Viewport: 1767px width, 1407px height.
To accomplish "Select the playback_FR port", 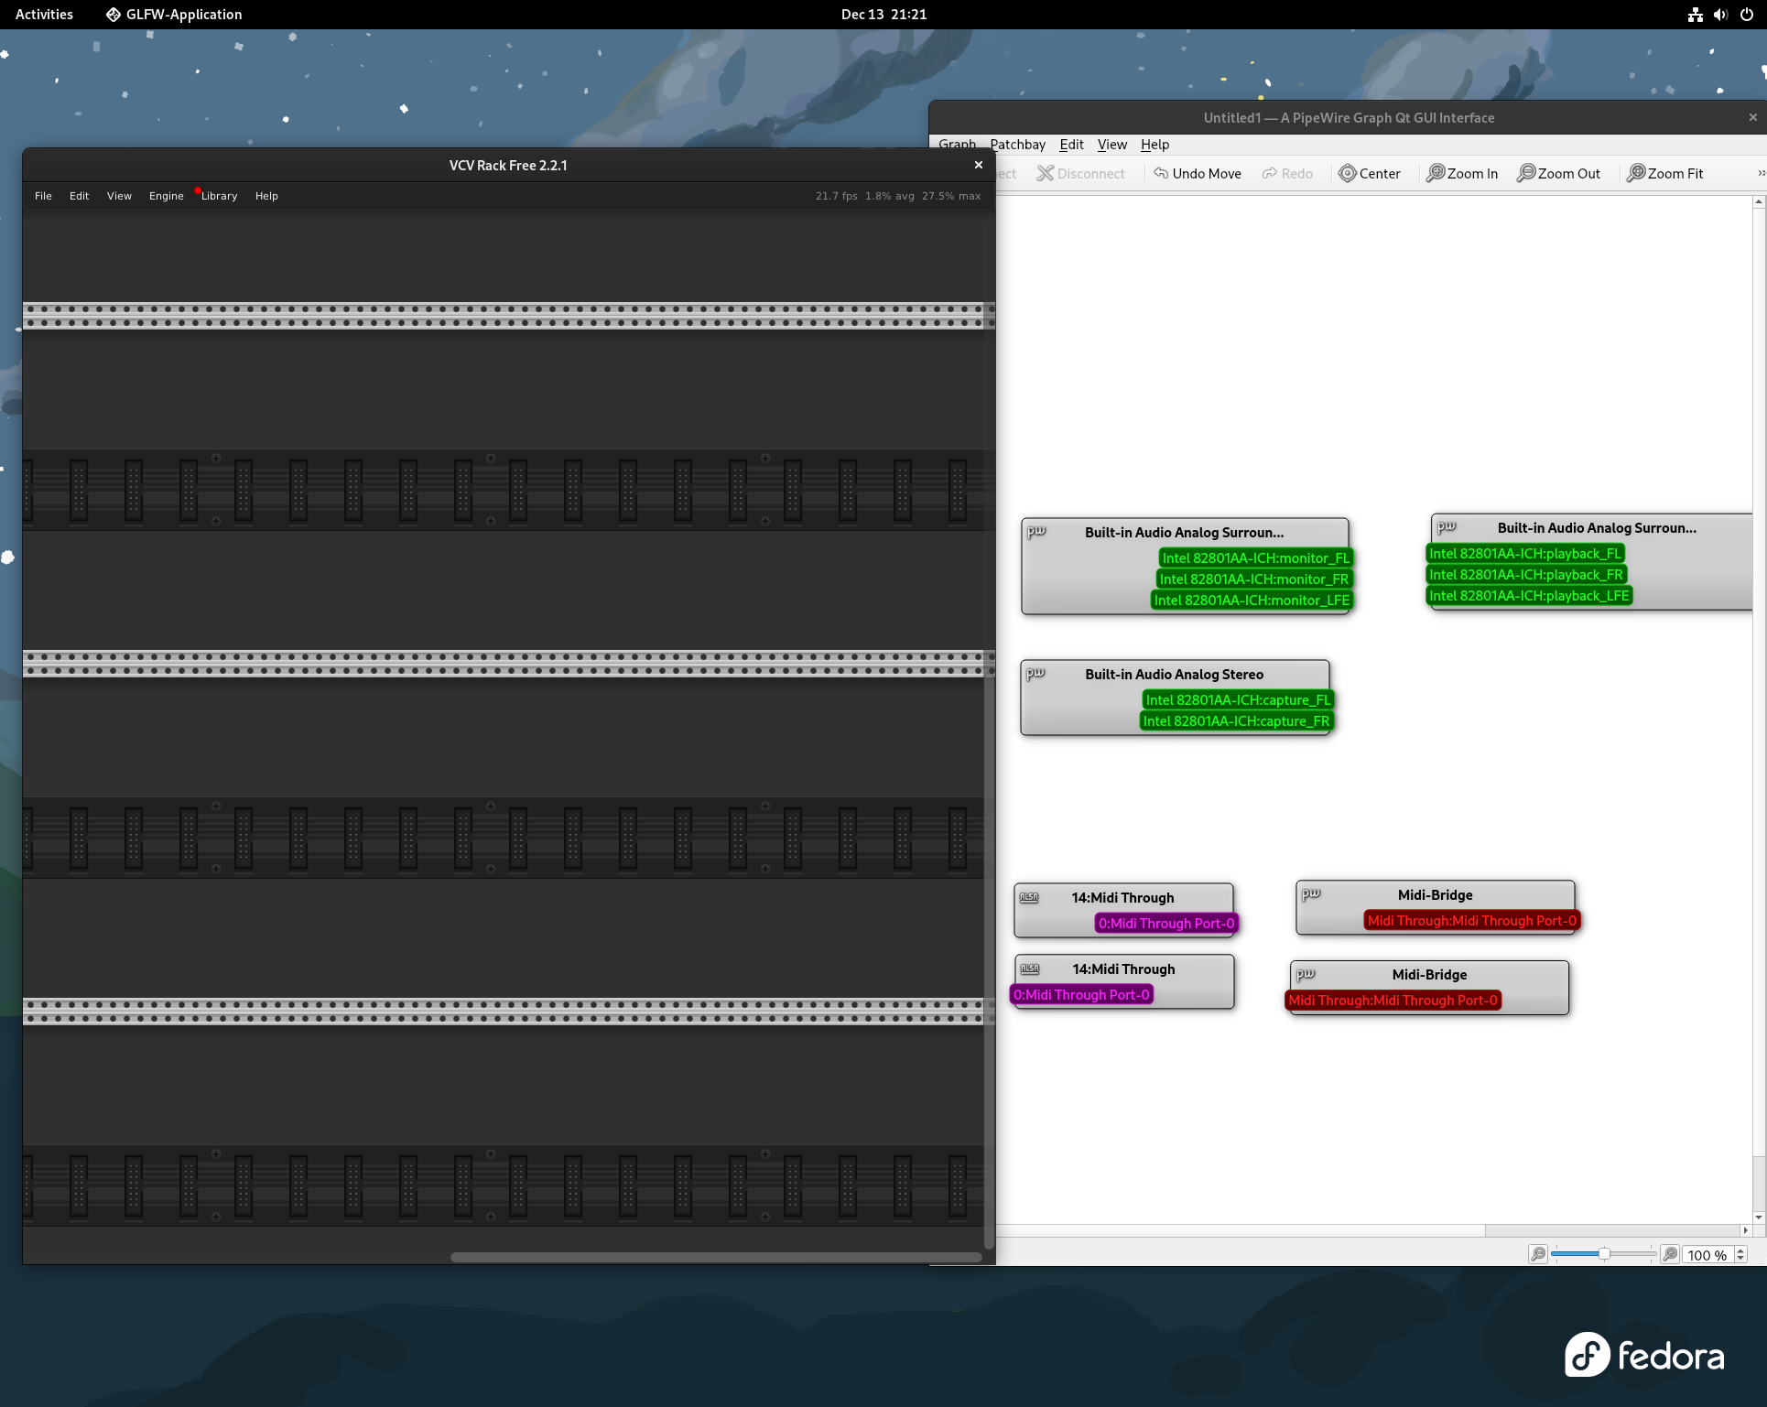I will [1525, 575].
